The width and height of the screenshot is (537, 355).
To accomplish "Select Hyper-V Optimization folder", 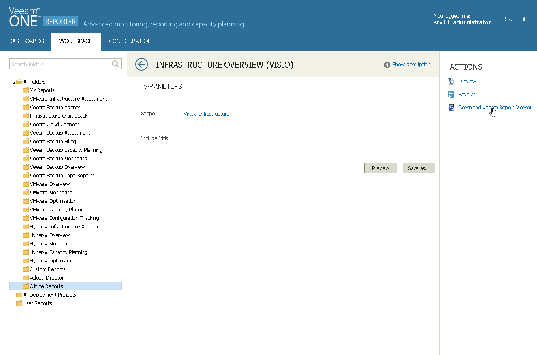I will (53, 260).
